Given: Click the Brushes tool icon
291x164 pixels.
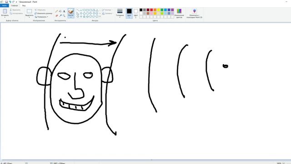Looking at the screenshot, I should click(x=71, y=11).
